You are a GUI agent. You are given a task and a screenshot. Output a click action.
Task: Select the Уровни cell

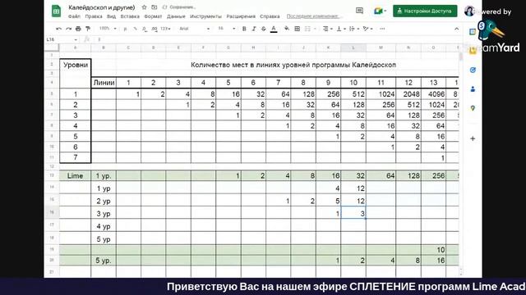tap(75, 65)
